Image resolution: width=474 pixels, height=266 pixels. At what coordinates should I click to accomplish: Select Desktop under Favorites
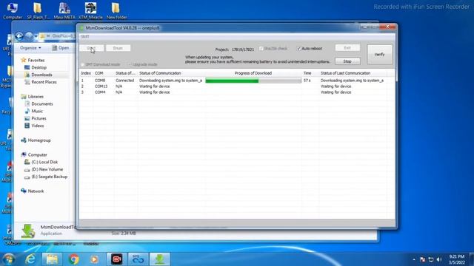tap(39, 67)
